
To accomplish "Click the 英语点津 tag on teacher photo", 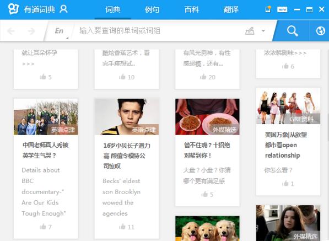I will [x=63, y=130].
